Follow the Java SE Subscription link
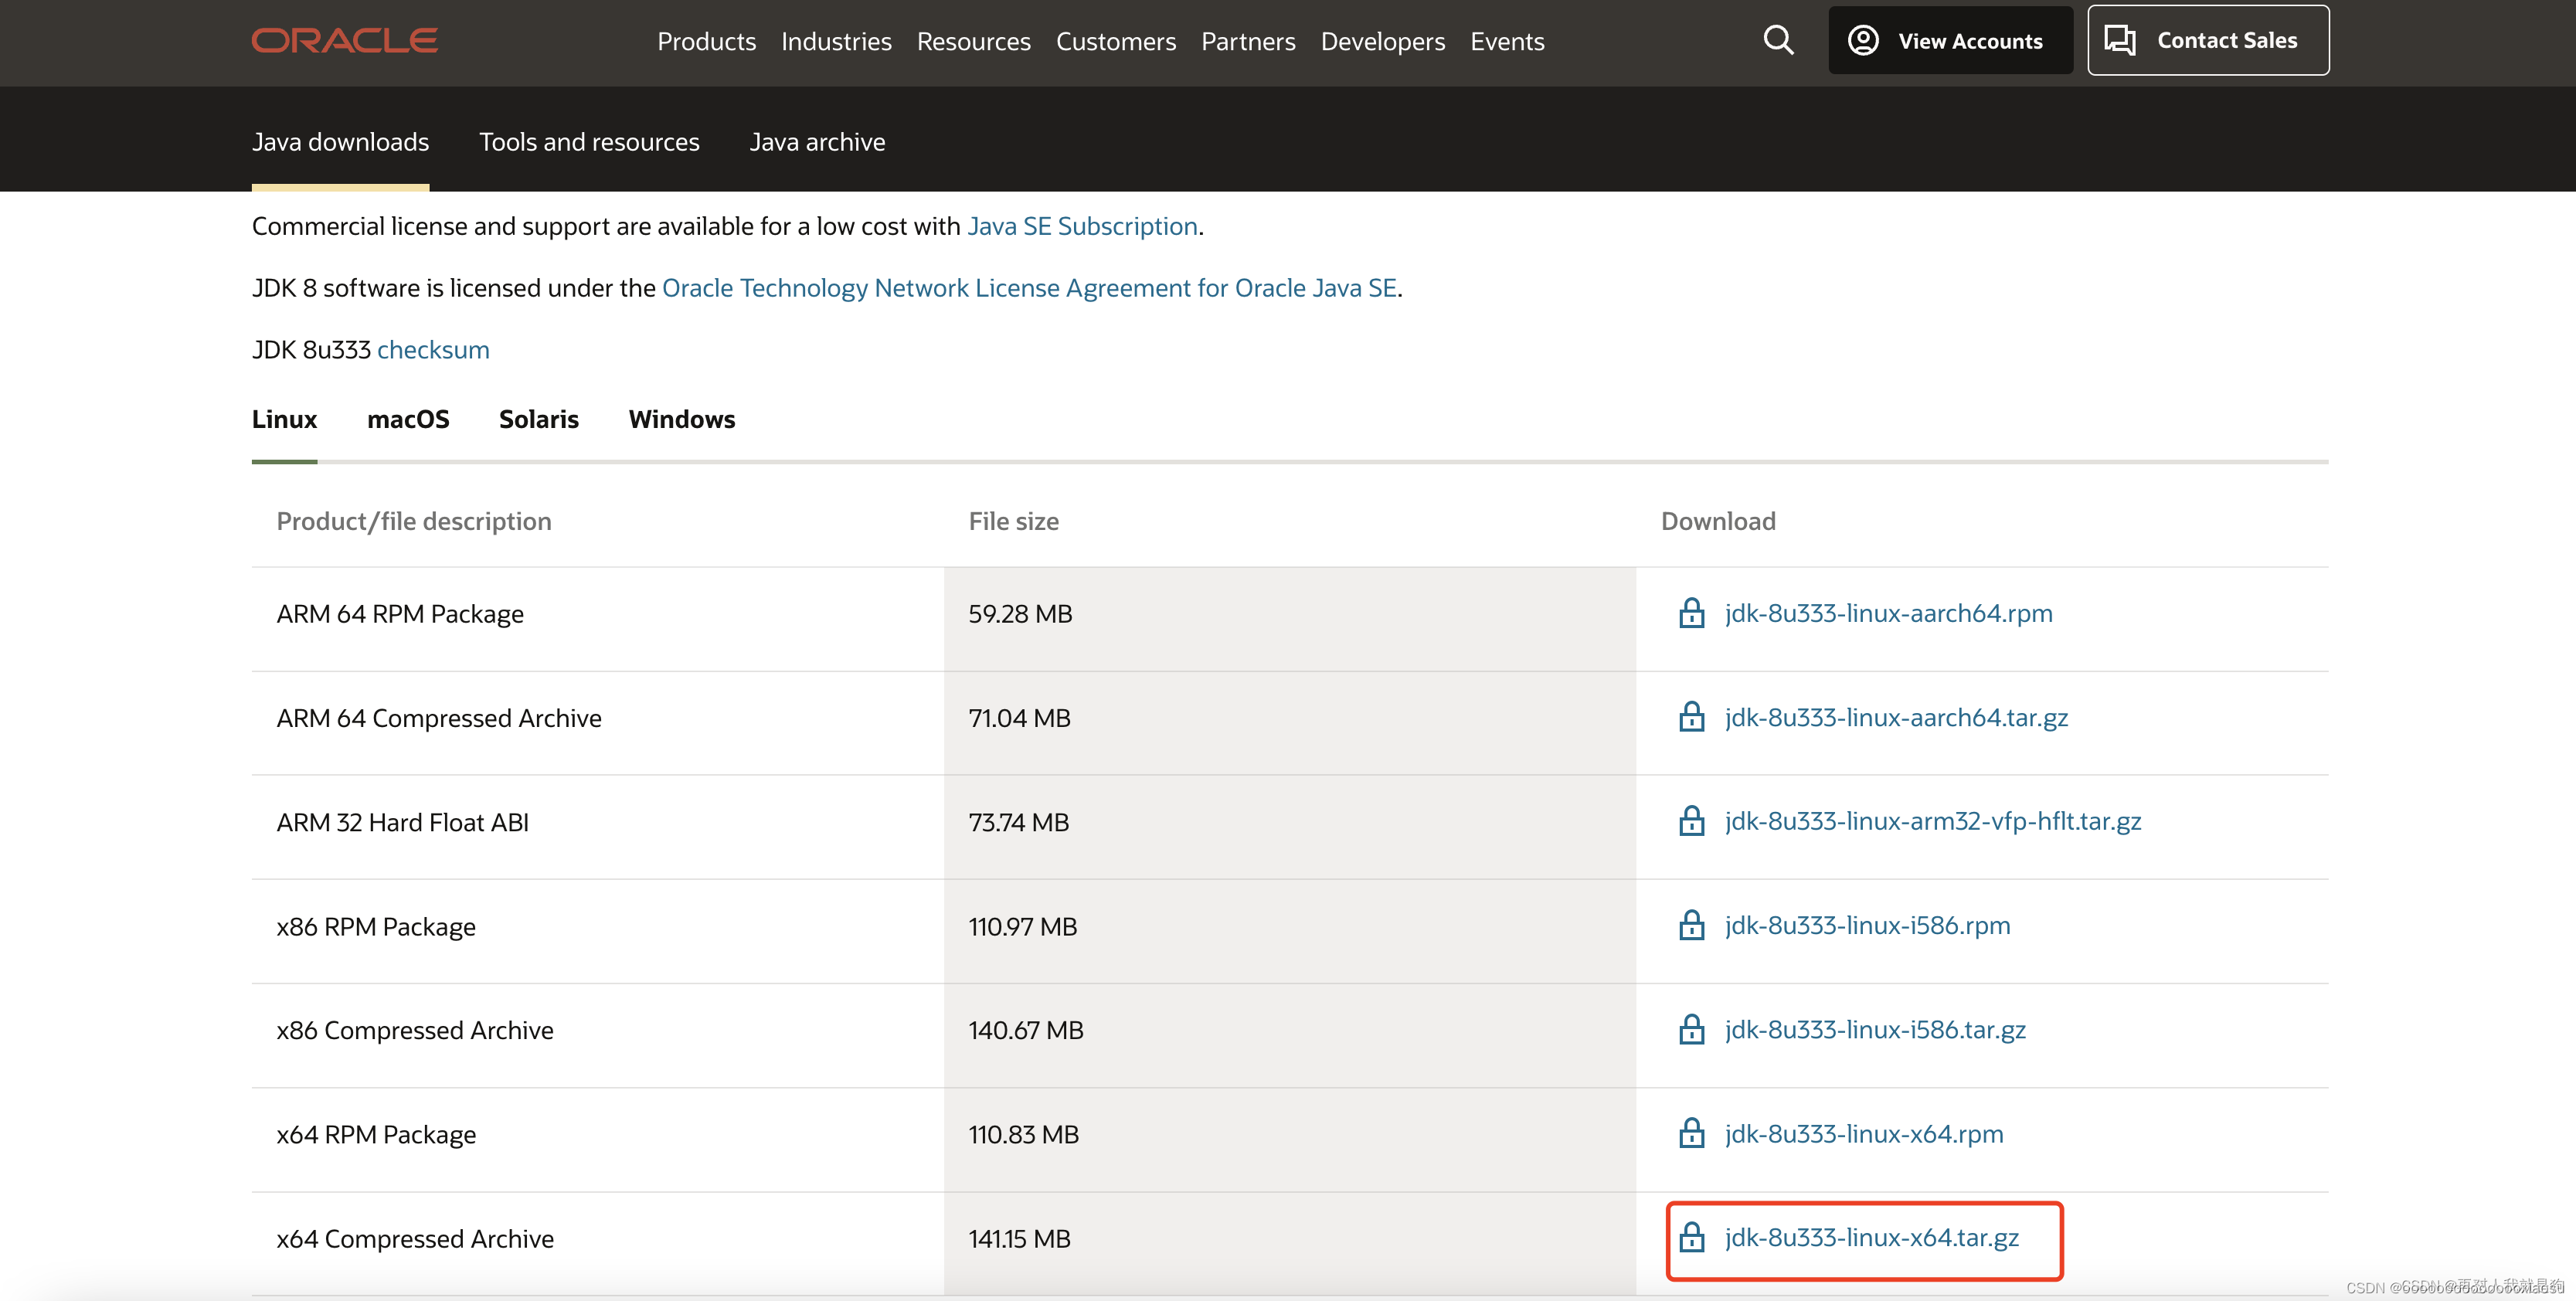 point(1082,226)
